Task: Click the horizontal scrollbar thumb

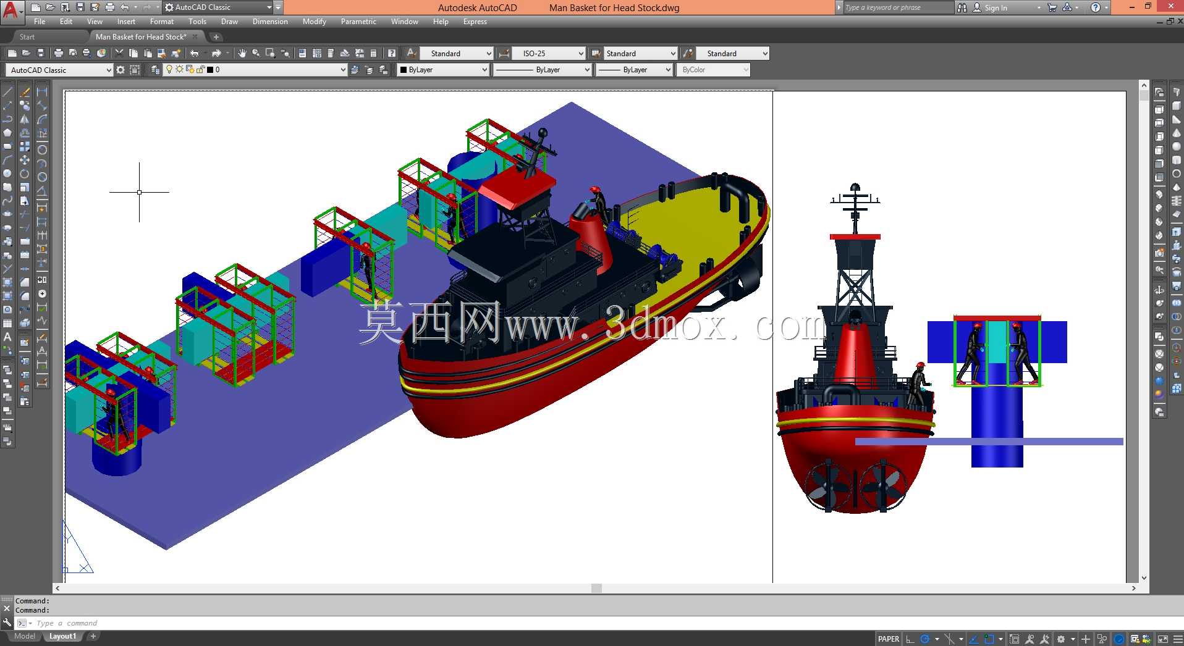Action: (596, 588)
